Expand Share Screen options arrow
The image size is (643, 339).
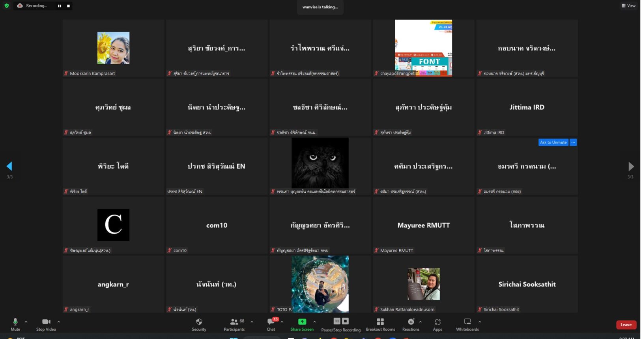[314, 322]
